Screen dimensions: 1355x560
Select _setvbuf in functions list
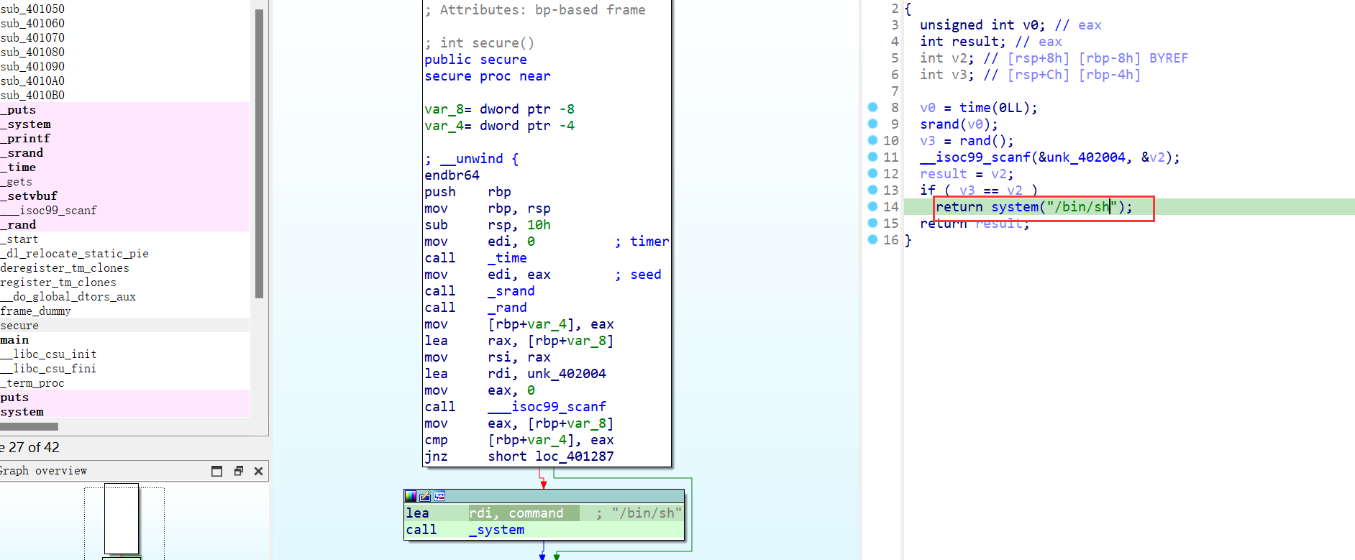124,196
